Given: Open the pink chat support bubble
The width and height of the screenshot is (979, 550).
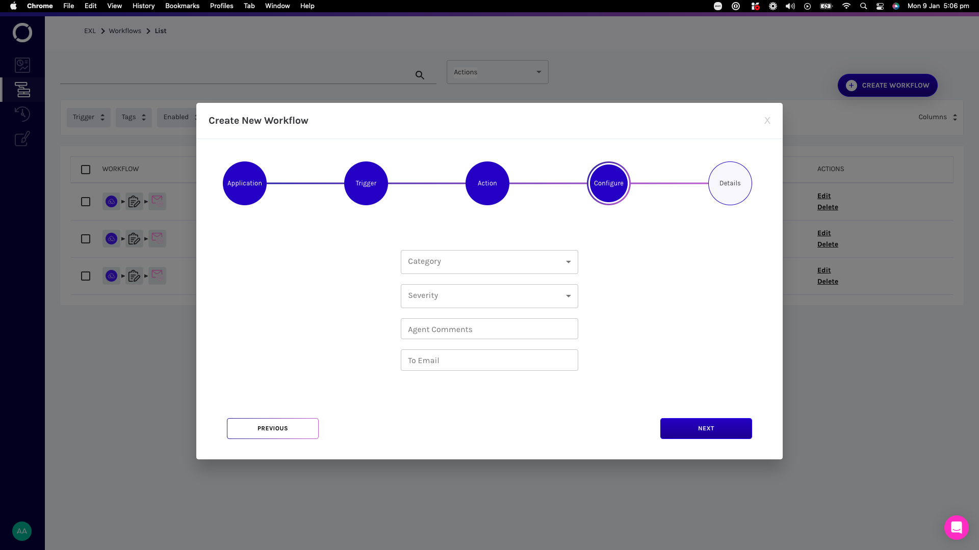Looking at the screenshot, I should tap(957, 528).
